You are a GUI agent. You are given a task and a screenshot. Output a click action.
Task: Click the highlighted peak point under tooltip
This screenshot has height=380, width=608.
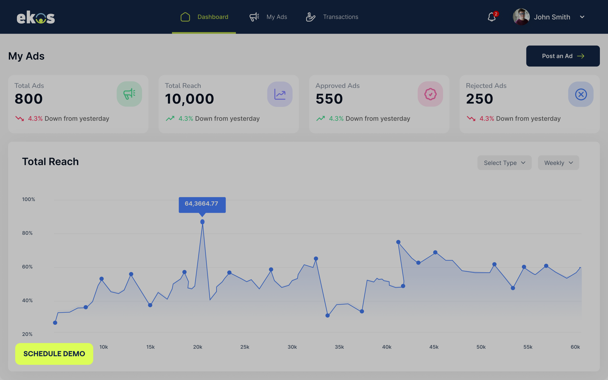(x=202, y=222)
